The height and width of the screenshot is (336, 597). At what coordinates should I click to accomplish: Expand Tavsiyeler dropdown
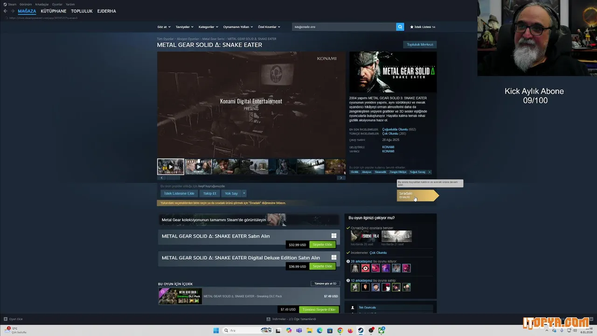(x=184, y=27)
